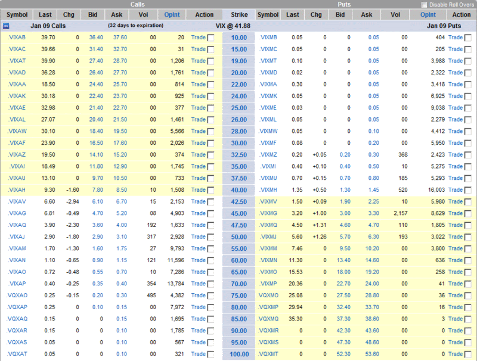This screenshot has width=477, height=361.
Task: Click the Jan 09 Puts label
Action: click(x=444, y=26)
